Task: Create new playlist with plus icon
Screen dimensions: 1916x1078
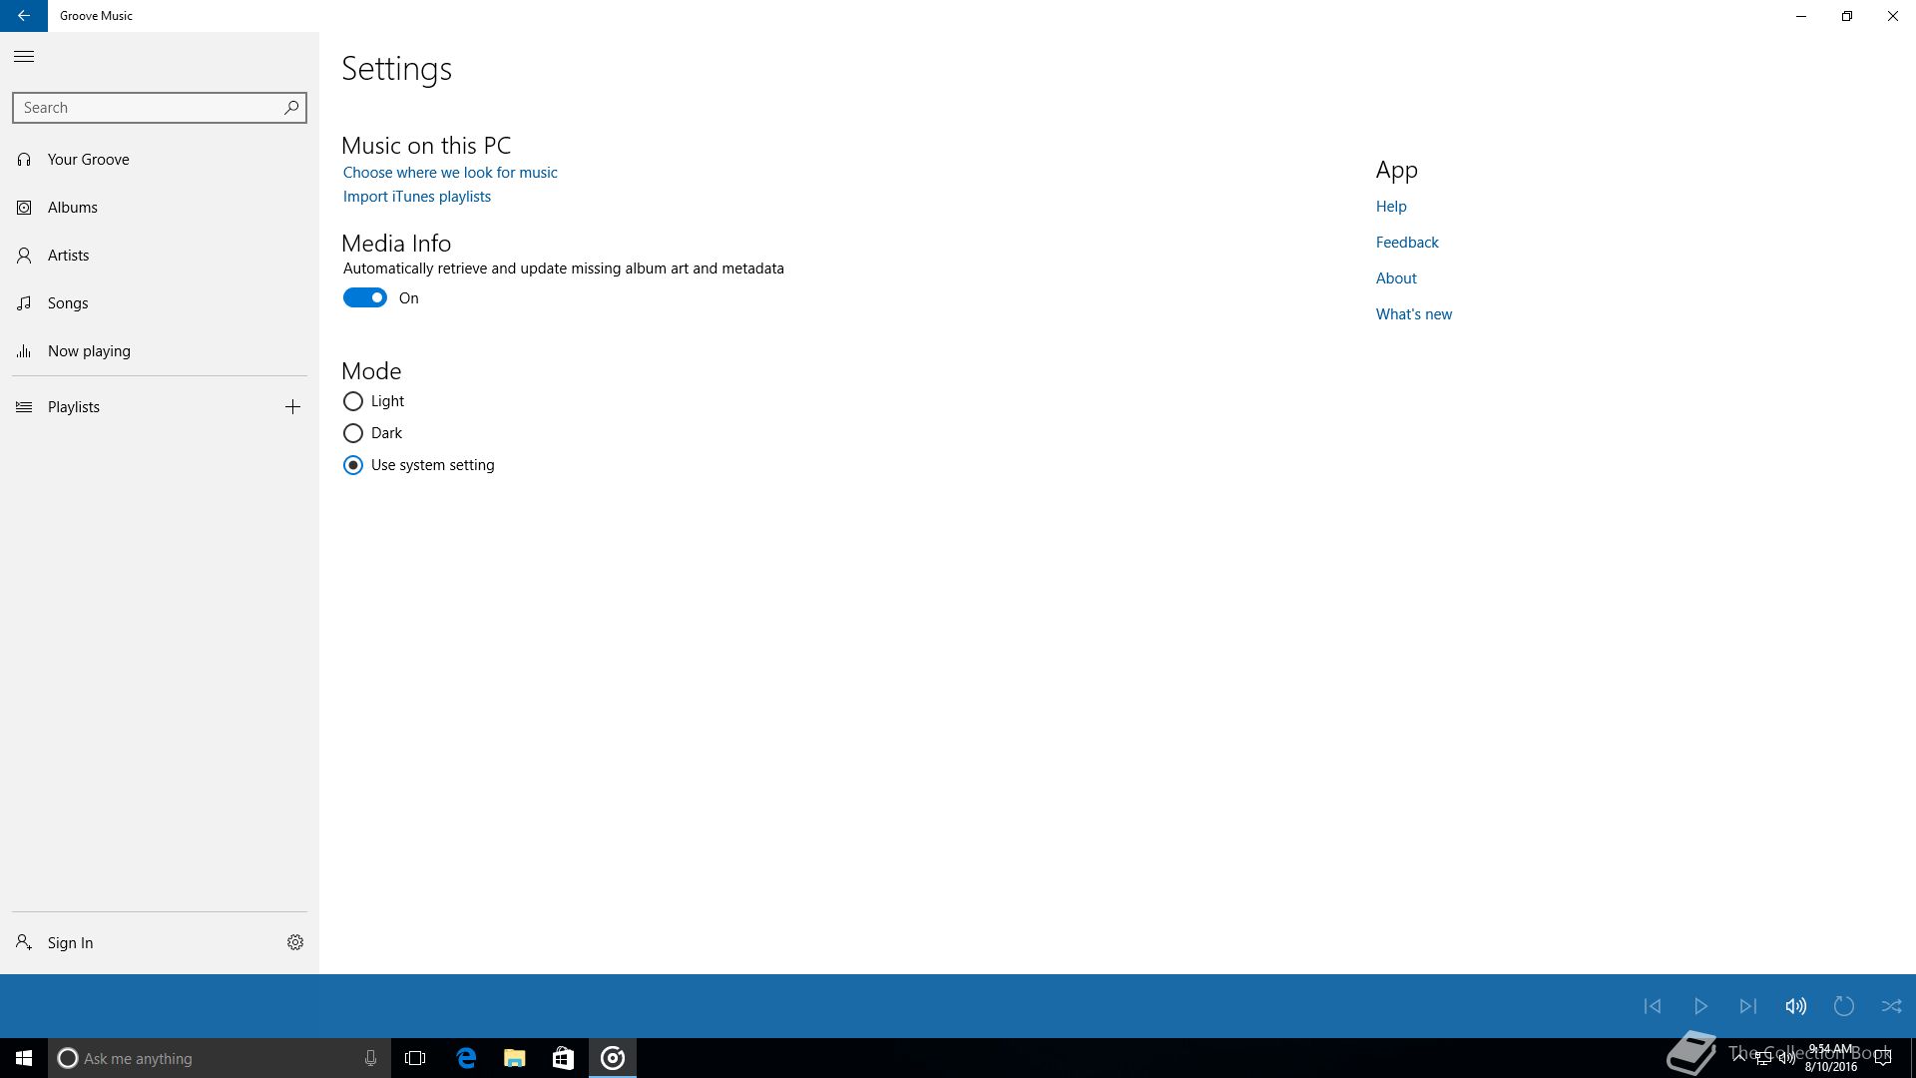Action: [x=292, y=407]
